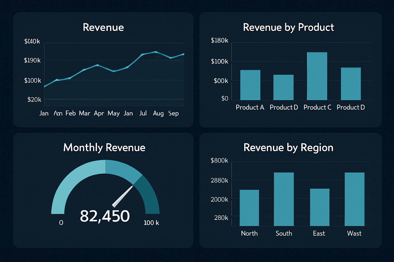
Task: Click the 100k gauge end label
Action: pyautogui.click(x=151, y=223)
